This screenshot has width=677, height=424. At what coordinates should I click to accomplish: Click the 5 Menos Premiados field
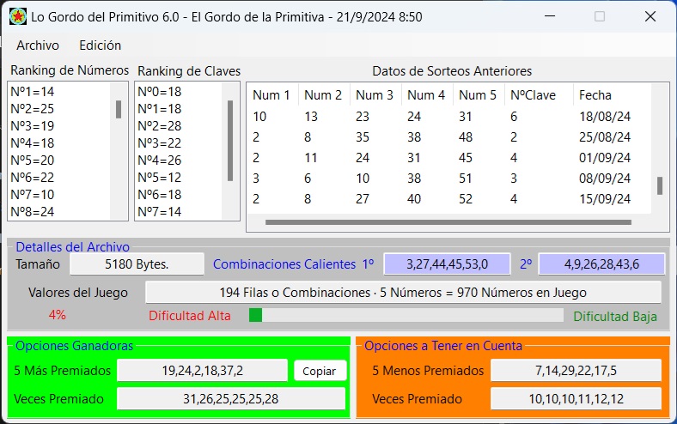coord(576,371)
